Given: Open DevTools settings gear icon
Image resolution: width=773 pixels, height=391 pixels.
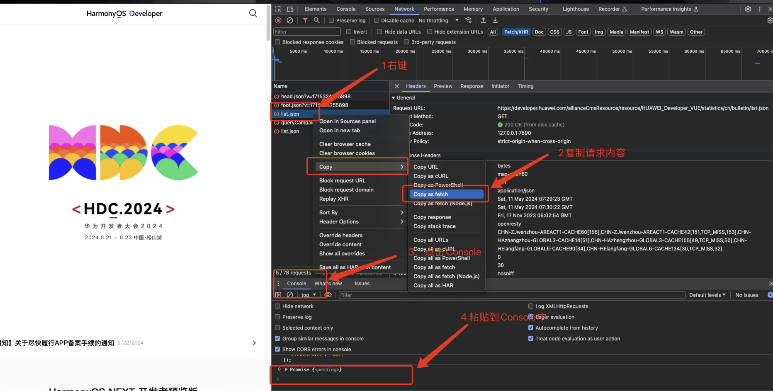Looking at the screenshot, I should point(748,9).
